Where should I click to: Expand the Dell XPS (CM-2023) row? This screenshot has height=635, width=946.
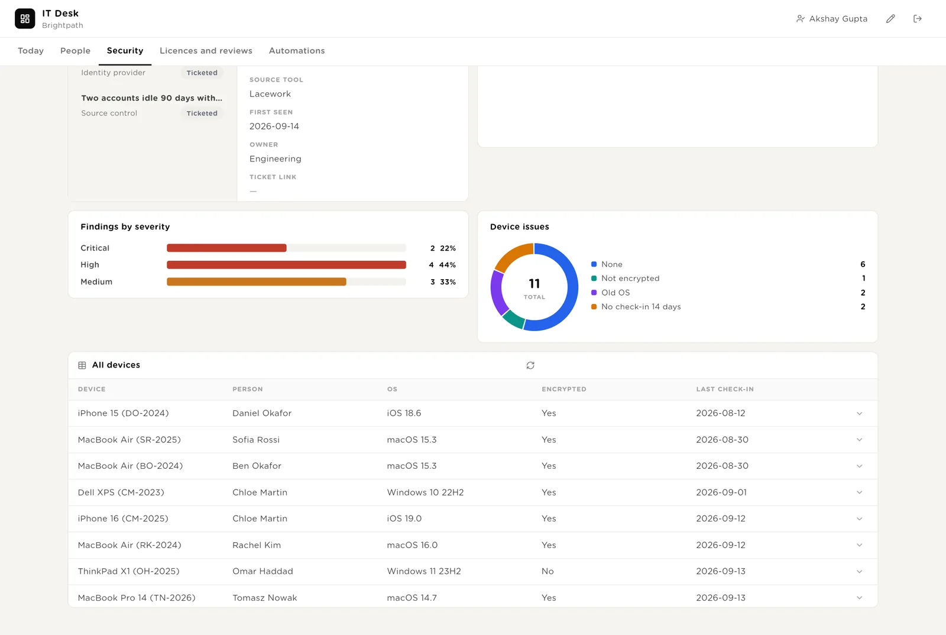pos(859,493)
